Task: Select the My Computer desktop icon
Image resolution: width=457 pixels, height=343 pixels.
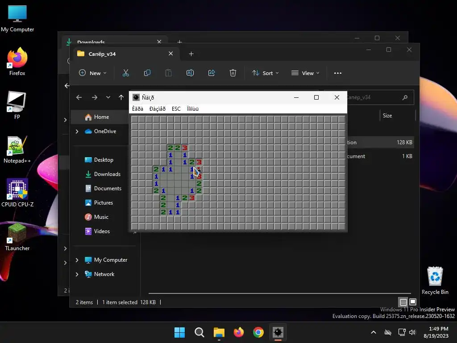Action: [17, 18]
